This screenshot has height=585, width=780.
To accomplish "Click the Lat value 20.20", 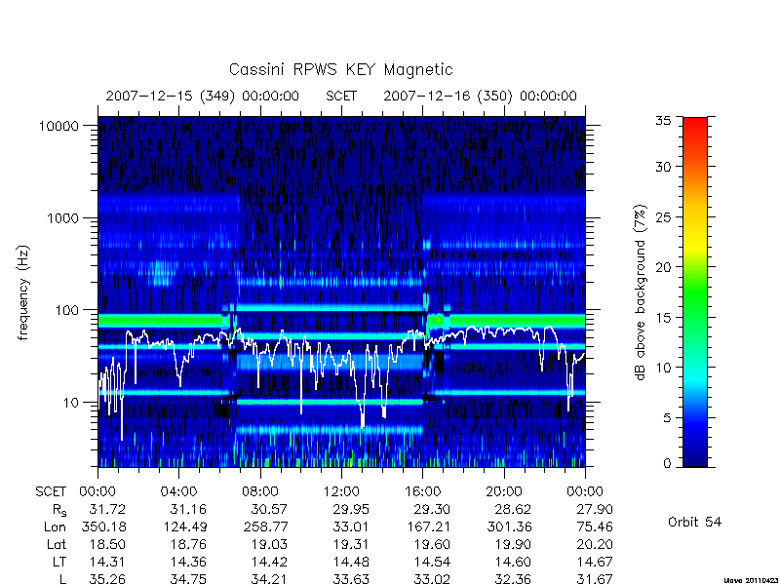I will click(x=595, y=544).
